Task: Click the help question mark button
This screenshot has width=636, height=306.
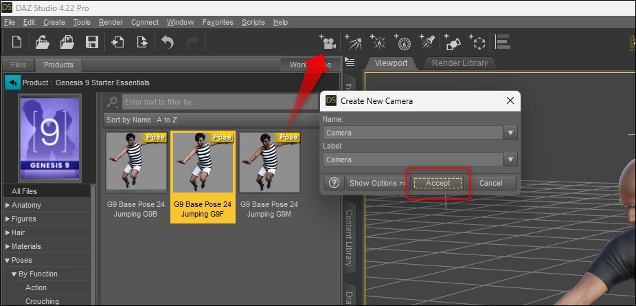Action: point(334,183)
